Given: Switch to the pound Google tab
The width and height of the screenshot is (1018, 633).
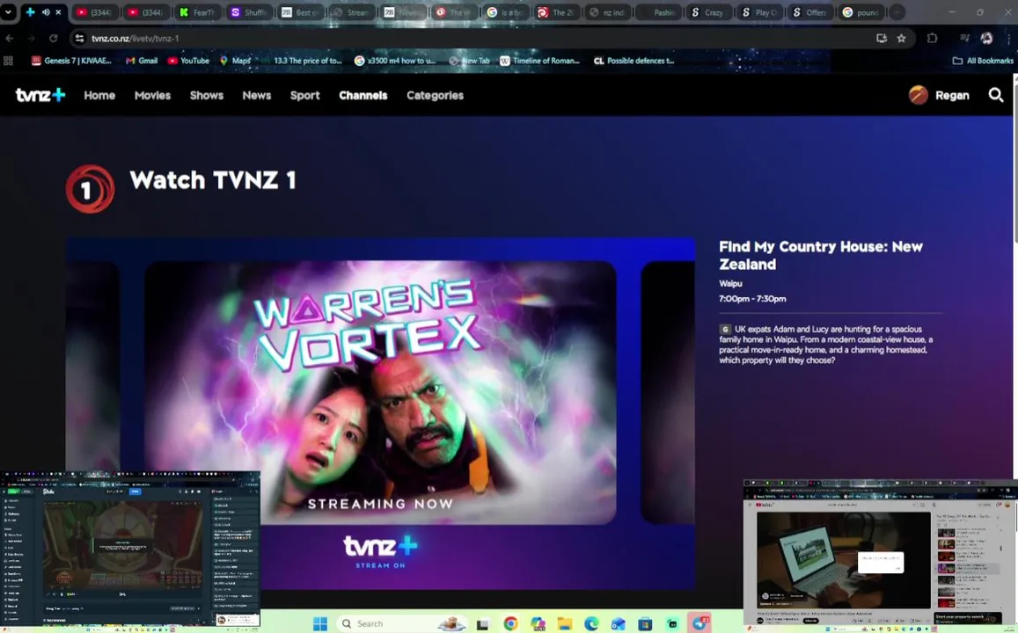Looking at the screenshot, I should (861, 12).
